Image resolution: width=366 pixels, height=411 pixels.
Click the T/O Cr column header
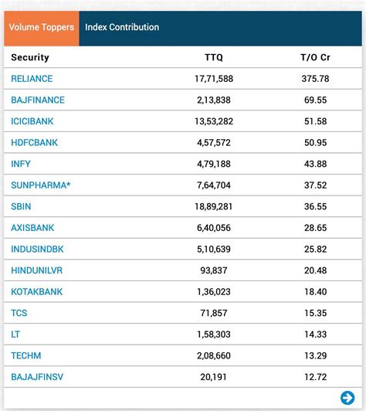tap(315, 57)
